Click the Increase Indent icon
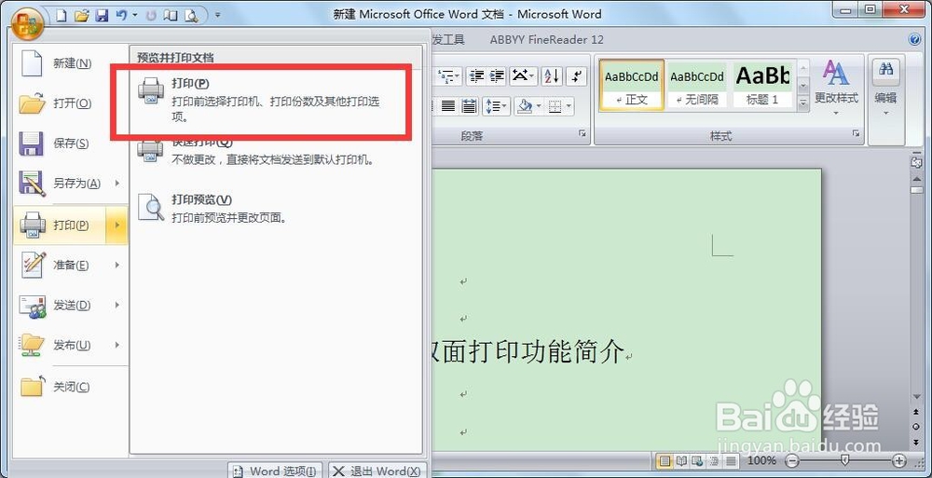This screenshot has height=478, width=932. tap(497, 76)
